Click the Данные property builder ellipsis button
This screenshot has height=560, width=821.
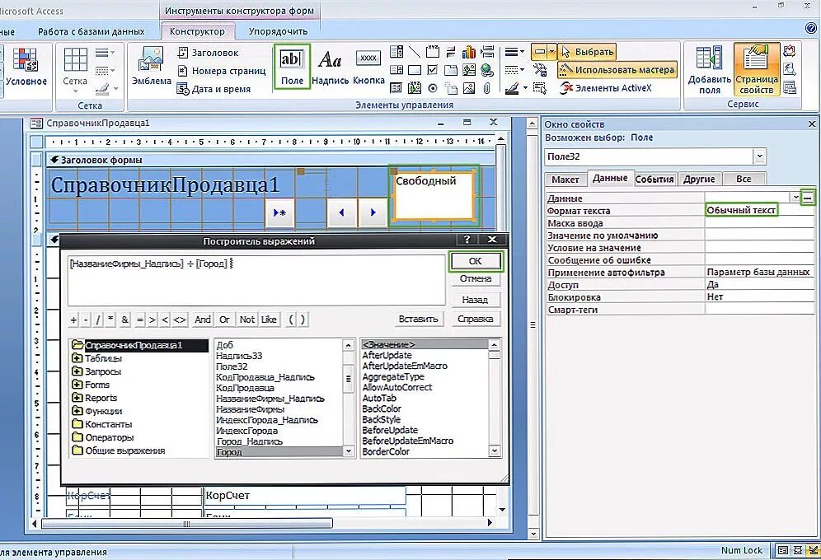[x=808, y=198]
